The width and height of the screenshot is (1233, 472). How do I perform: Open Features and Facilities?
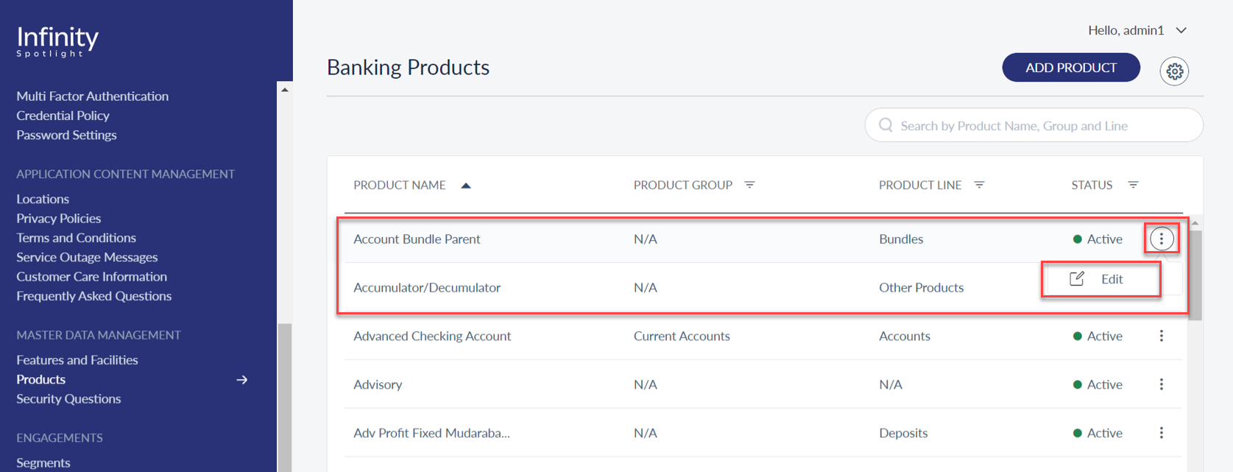click(77, 360)
